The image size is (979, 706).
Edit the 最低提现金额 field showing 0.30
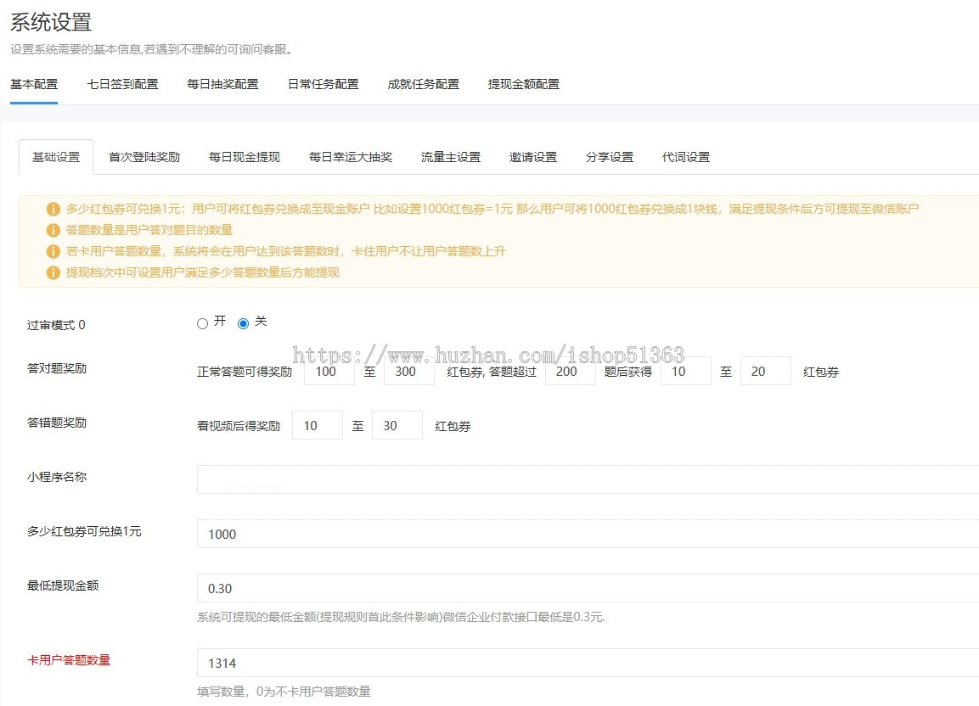coord(588,588)
